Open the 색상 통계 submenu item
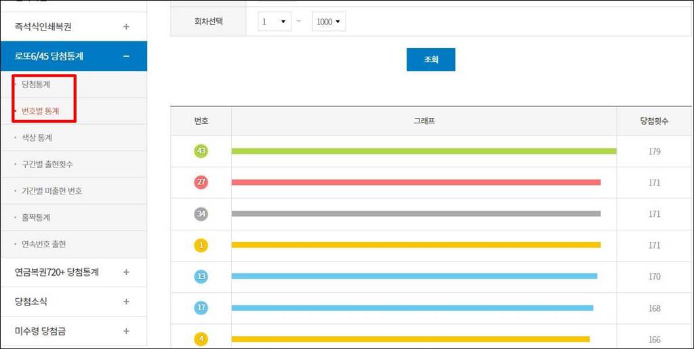Viewport: 694px width, 349px height. (x=37, y=138)
